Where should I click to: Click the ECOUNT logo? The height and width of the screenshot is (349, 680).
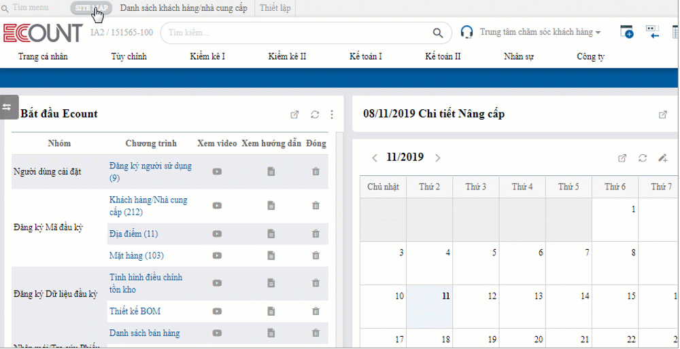(42, 33)
